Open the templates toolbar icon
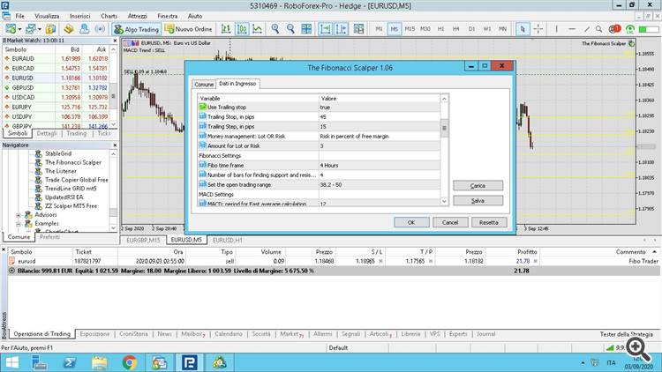 click(x=358, y=29)
